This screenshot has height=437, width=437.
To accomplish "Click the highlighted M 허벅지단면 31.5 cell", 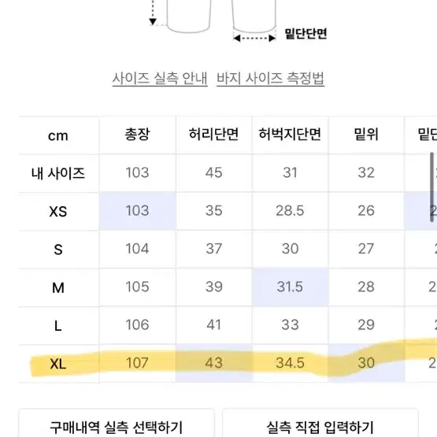I will [x=290, y=287].
